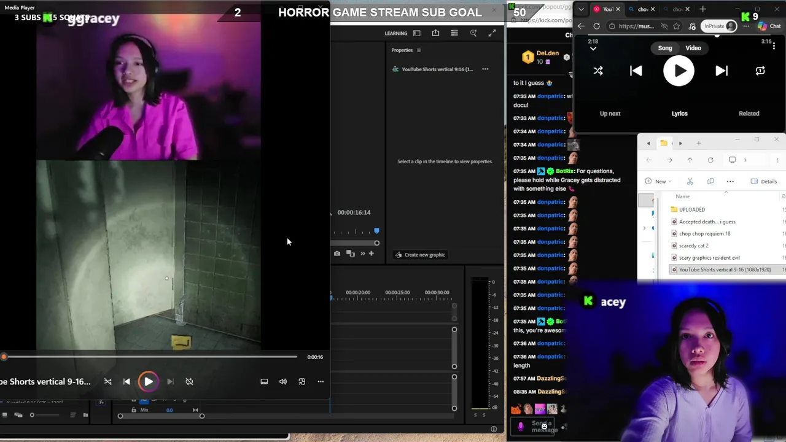The height and width of the screenshot is (442, 786).
Task: Open a new browser tab
Action: [x=702, y=9]
